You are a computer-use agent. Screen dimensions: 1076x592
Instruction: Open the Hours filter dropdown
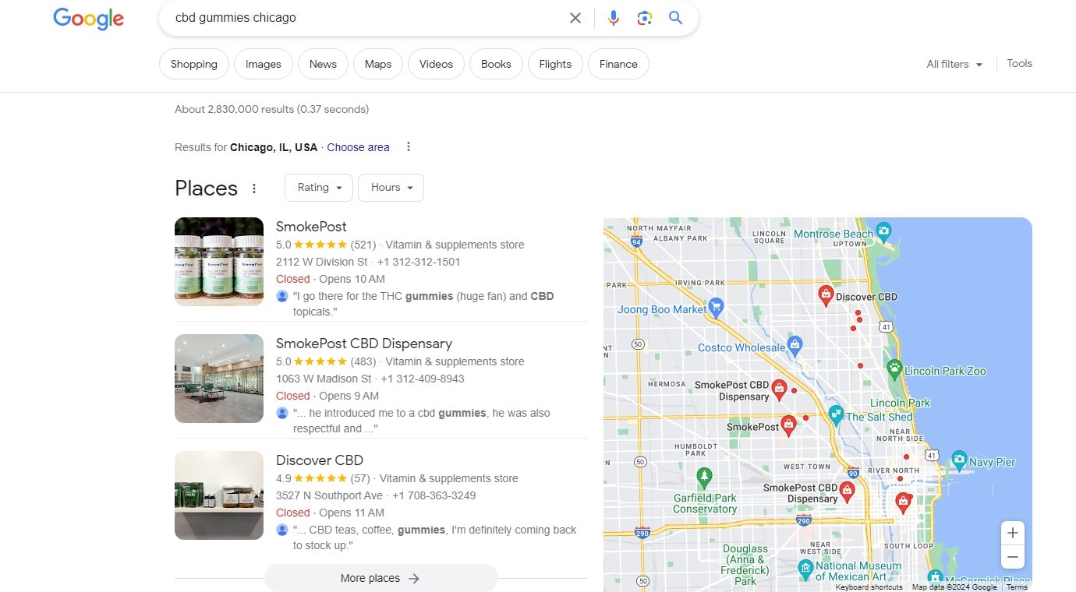click(x=391, y=188)
